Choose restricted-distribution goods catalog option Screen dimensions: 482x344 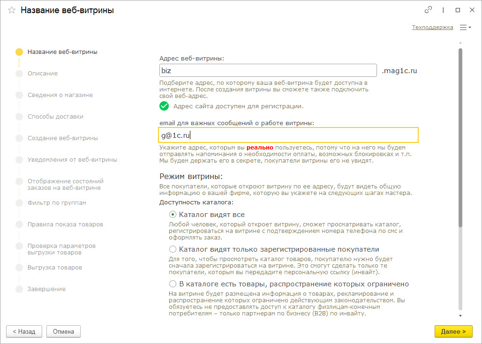[x=173, y=284]
